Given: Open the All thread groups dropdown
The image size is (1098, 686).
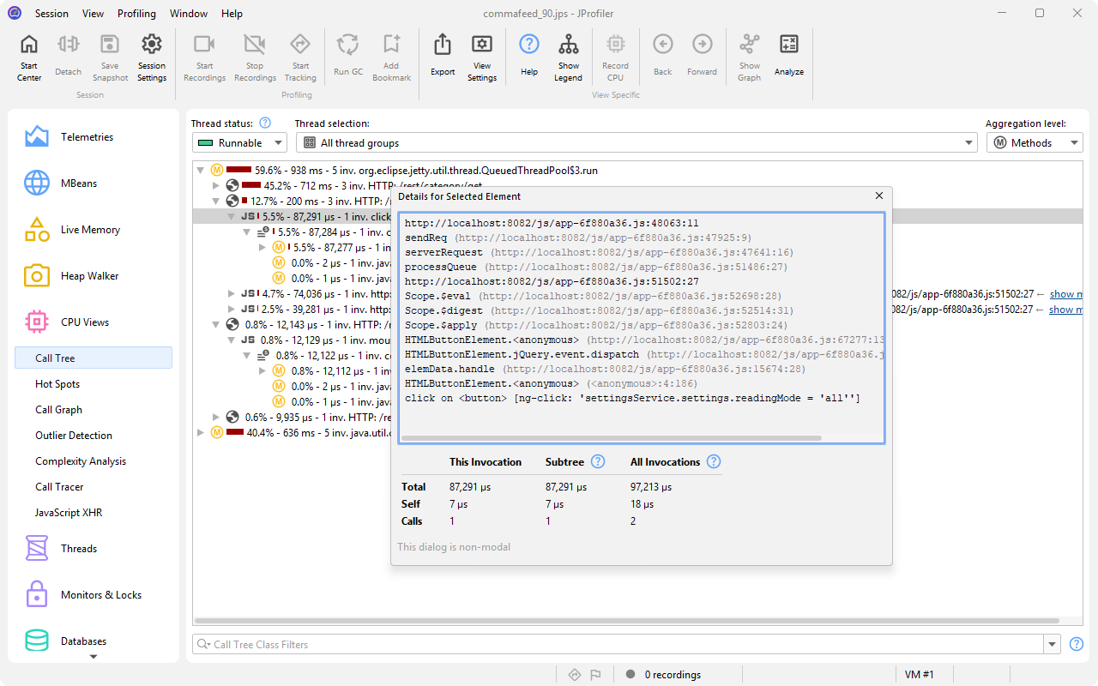Looking at the screenshot, I should (636, 142).
